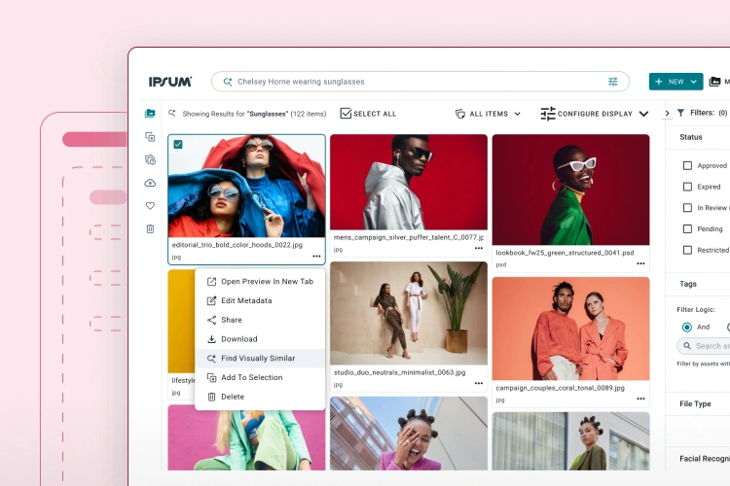Uncheck the selected editorial_trio image checkbox
This screenshot has width=730, height=486.
coord(178,145)
